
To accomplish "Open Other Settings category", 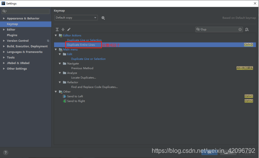I will pyautogui.click(x=17, y=69).
